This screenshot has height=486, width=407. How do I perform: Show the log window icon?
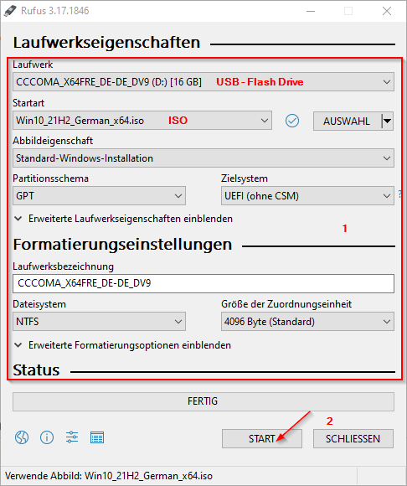[x=97, y=437]
